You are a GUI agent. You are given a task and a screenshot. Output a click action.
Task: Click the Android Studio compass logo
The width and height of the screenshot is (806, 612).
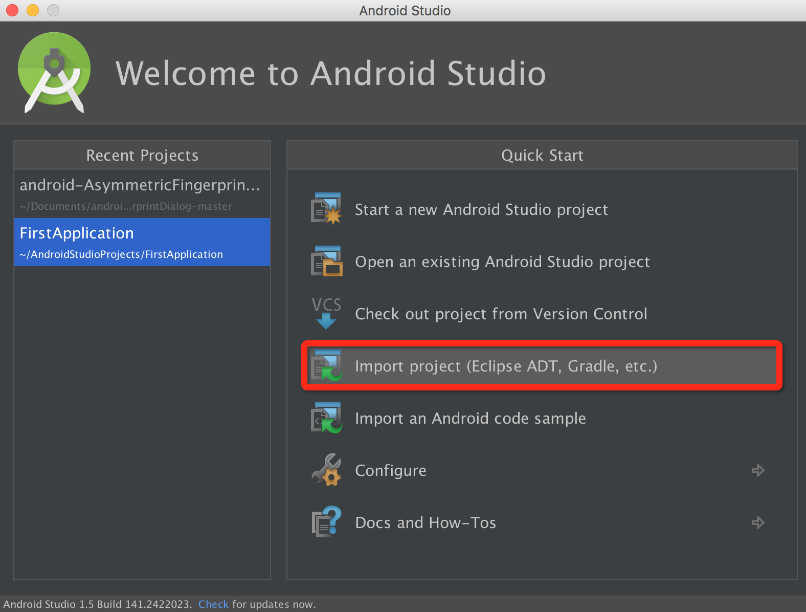(x=54, y=73)
